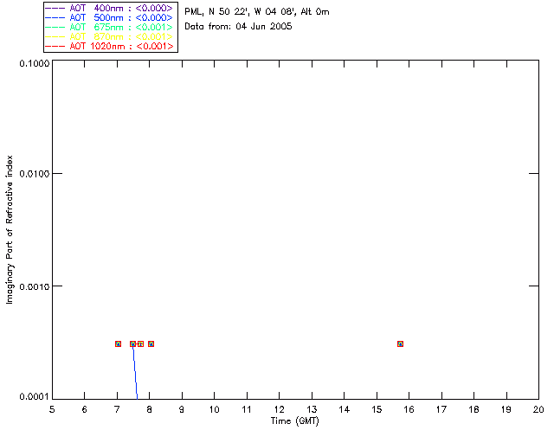Select the data point near 15.7 GMT
The image size is (554, 443).
click(400, 343)
